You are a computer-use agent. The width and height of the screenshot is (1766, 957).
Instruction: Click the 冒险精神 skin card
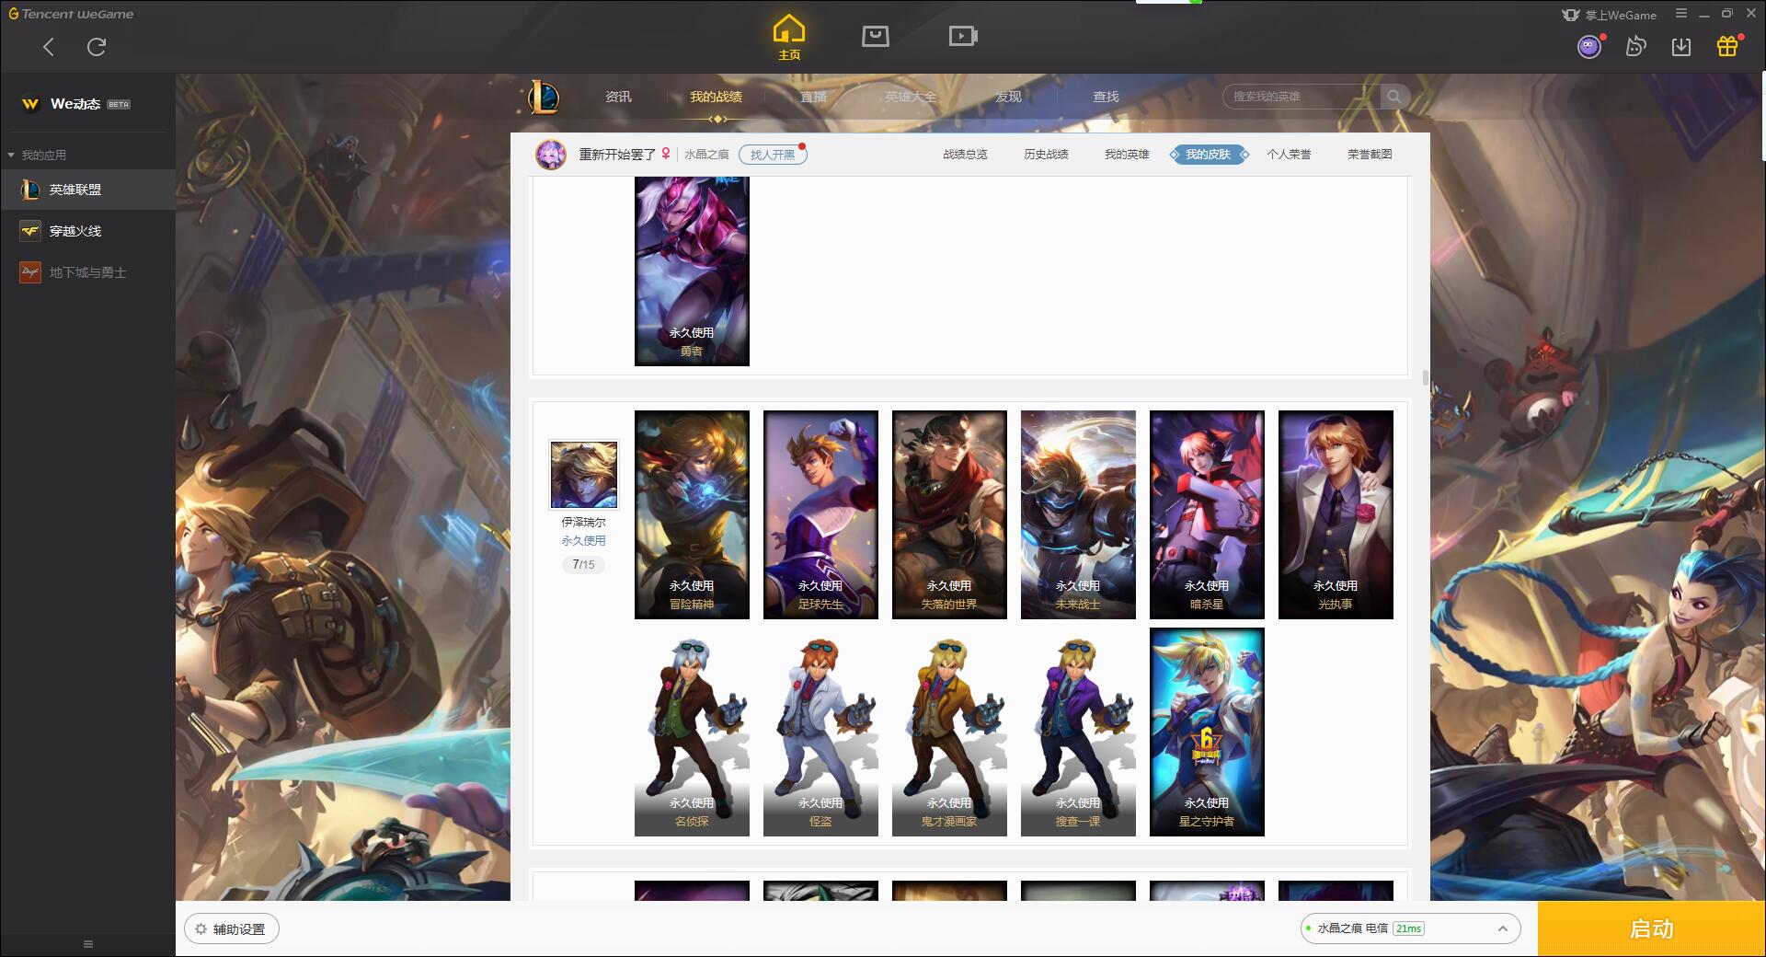[x=692, y=514]
